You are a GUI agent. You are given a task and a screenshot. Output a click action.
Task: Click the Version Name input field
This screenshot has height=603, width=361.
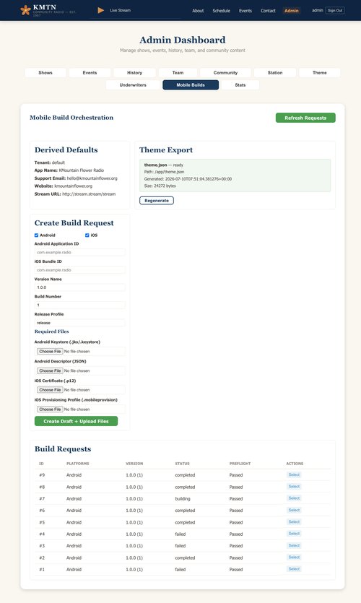[x=79, y=287]
